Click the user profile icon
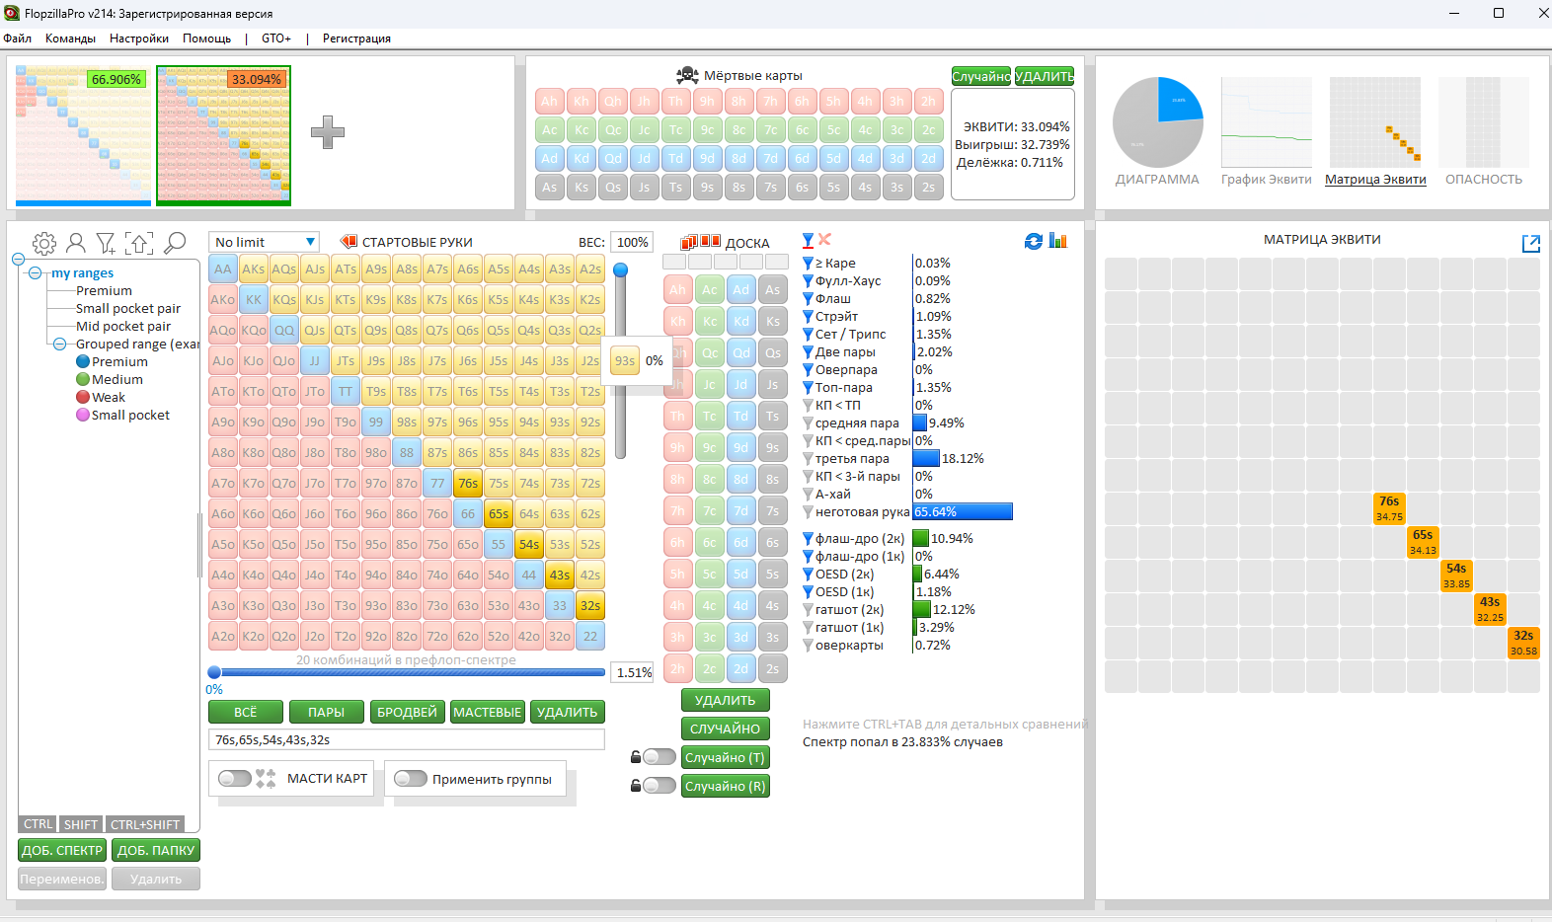The width and height of the screenshot is (1552, 922). click(76, 243)
